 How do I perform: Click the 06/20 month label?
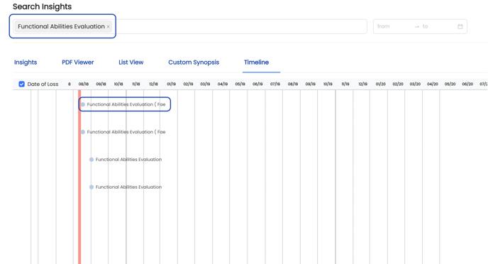(467, 84)
